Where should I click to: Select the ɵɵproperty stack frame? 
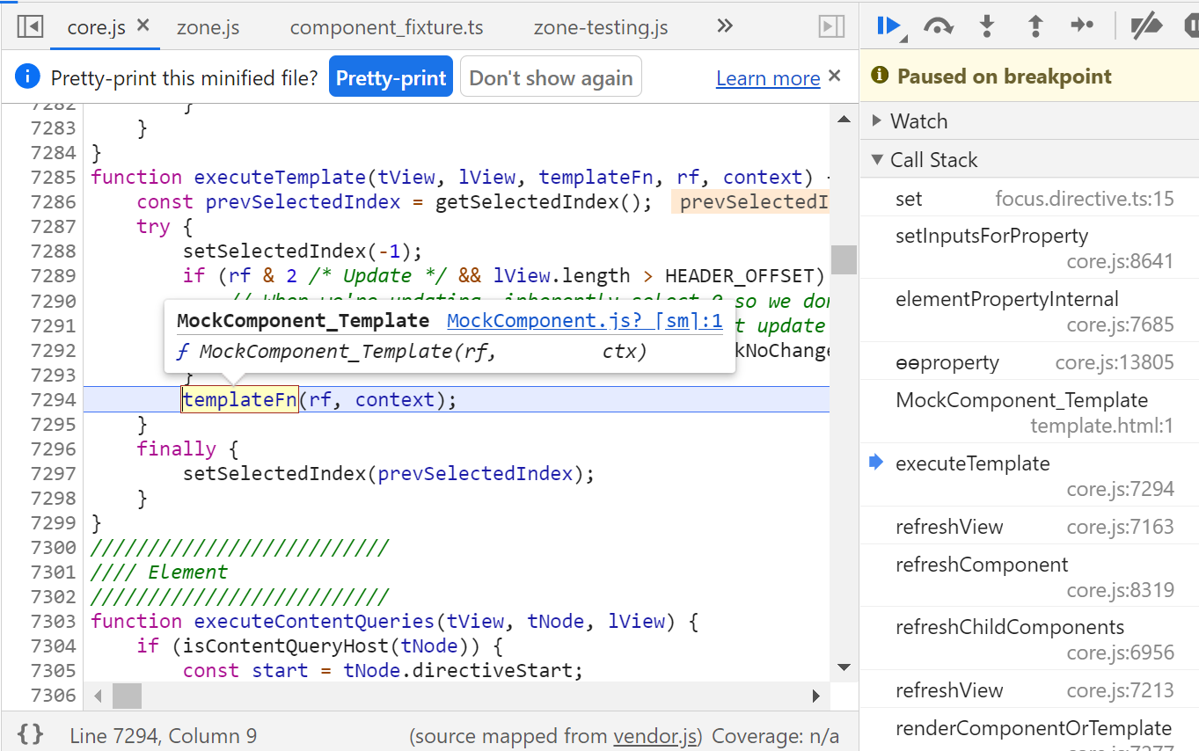tap(1029, 362)
